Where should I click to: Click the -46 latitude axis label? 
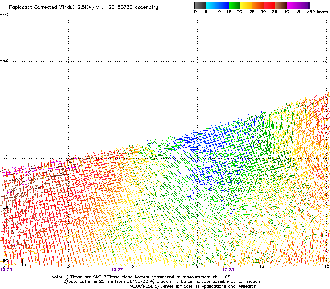tap(4, 157)
